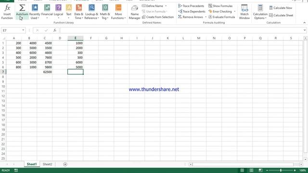Select cell C7 containing 62500
This screenshot has width=308, height=173.
click(45, 72)
